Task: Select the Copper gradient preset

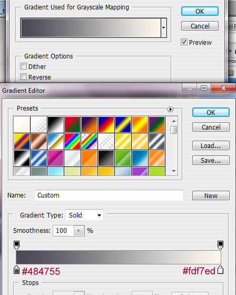Action: click(38, 142)
